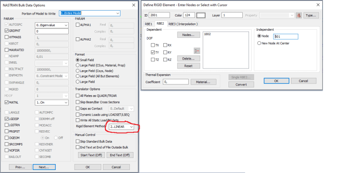Click Start Text (Off) button

tap(91, 155)
